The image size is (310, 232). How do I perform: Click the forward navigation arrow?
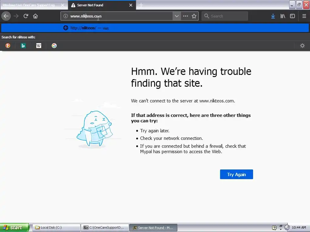[x=16, y=16]
